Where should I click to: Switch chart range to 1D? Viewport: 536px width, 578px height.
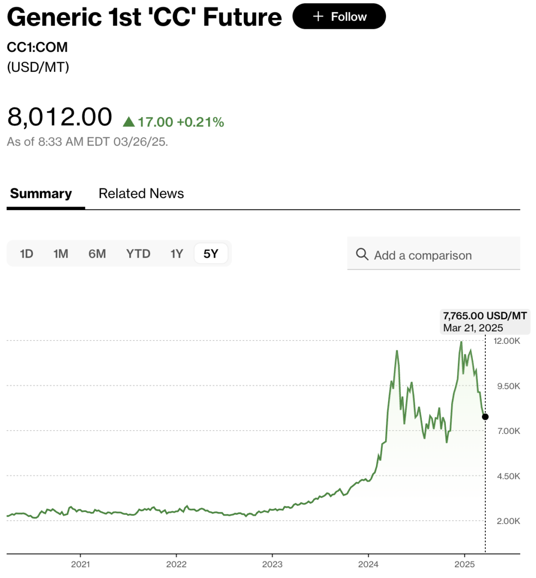[27, 254]
